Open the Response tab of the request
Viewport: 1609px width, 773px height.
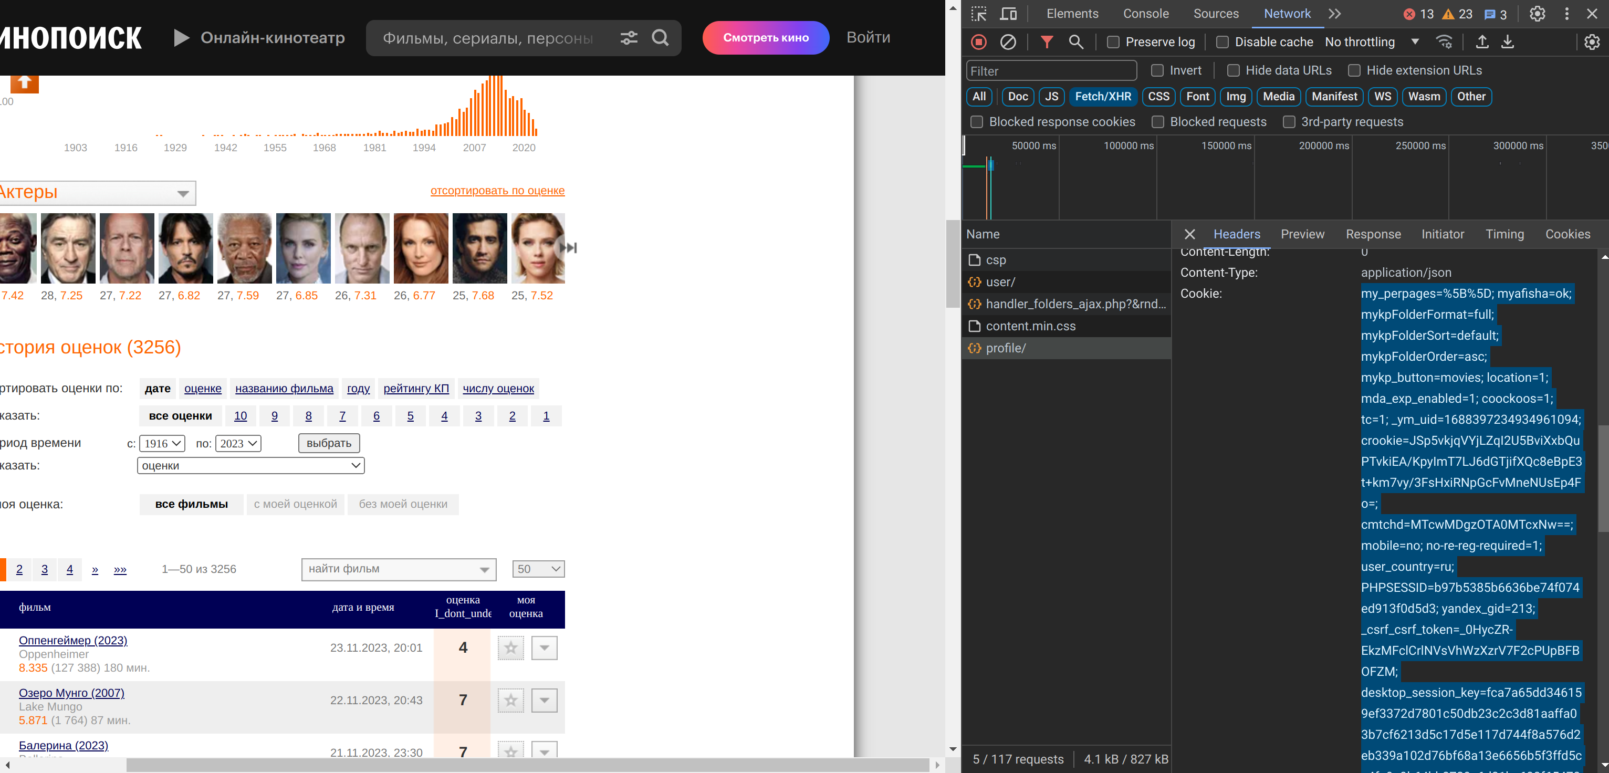click(1373, 234)
